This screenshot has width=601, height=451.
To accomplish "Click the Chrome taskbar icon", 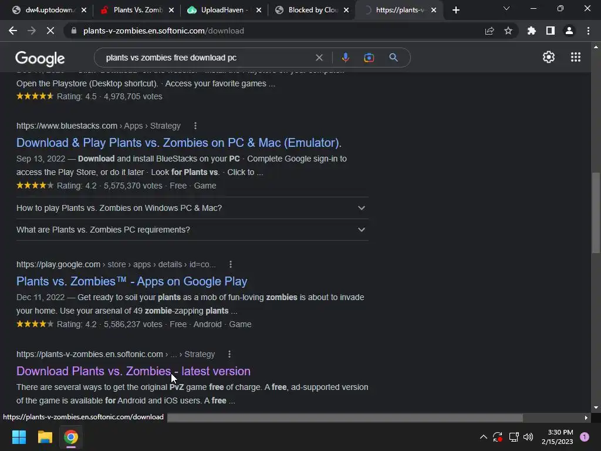I will pyautogui.click(x=71, y=437).
